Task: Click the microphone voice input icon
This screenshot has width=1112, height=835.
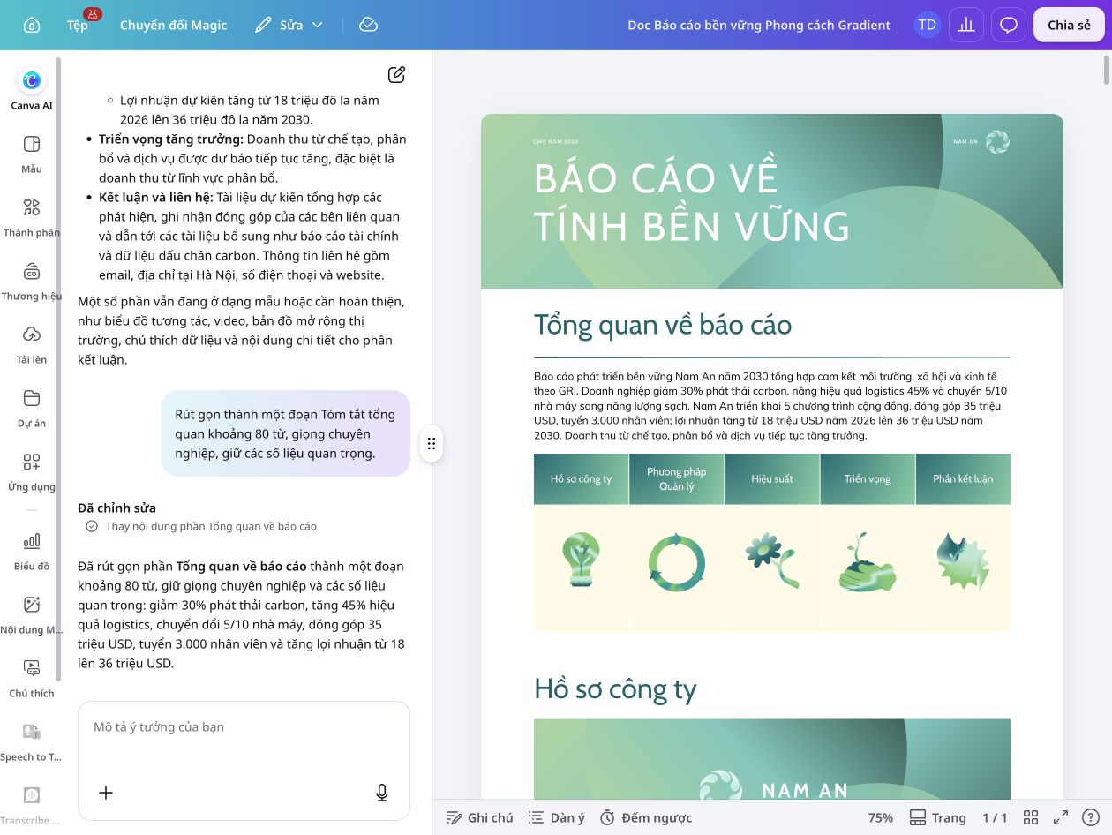Action: click(382, 793)
